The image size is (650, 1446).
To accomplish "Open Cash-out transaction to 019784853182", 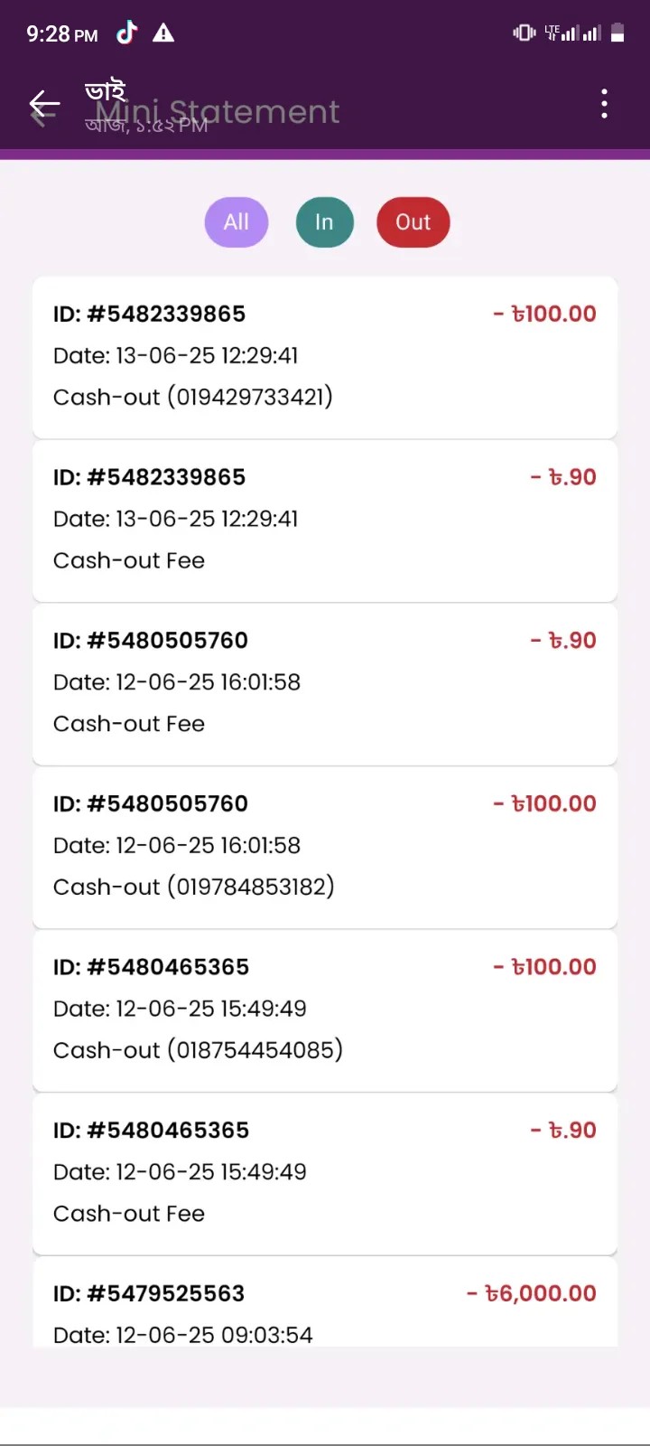I will click(325, 848).
